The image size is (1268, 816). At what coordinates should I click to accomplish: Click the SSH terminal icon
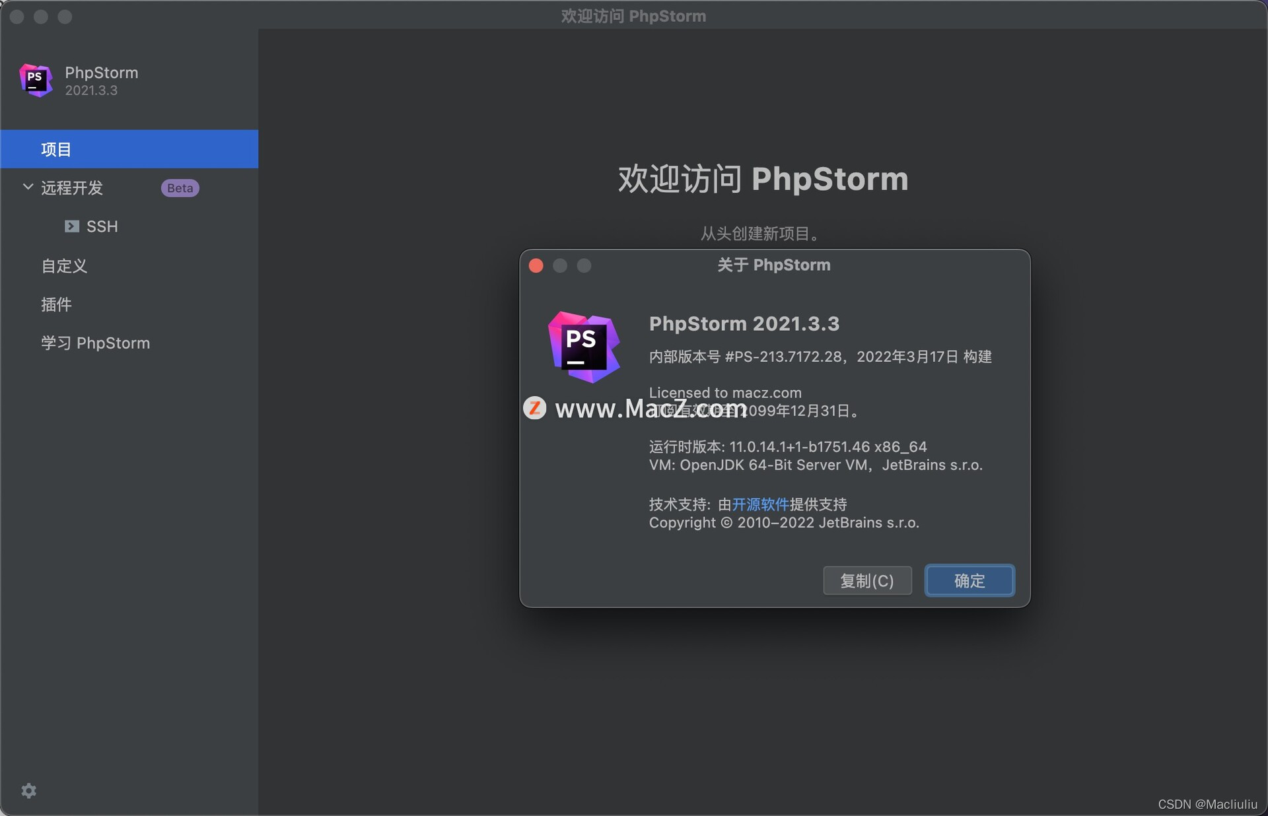(71, 226)
